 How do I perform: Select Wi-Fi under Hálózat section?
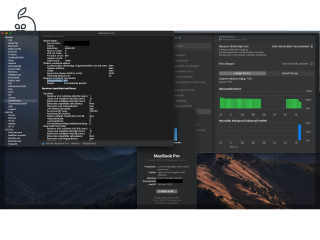point(11,126)
